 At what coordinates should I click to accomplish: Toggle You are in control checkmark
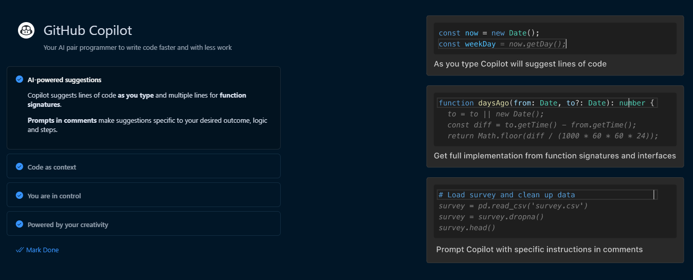coord(20,195)
